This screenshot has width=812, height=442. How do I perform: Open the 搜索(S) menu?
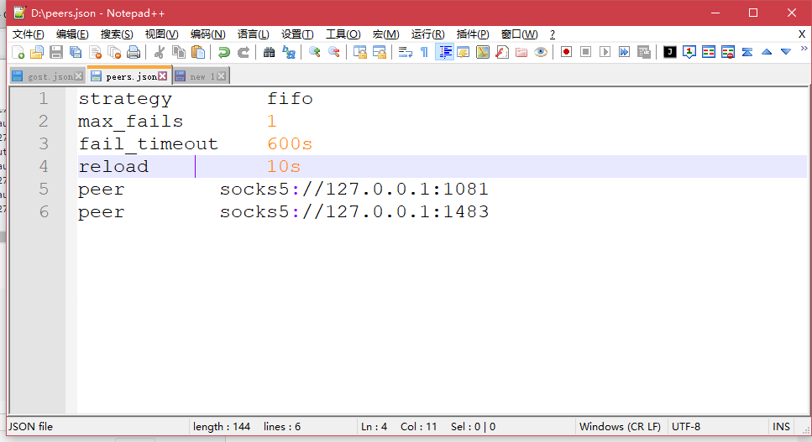point(117,34)
